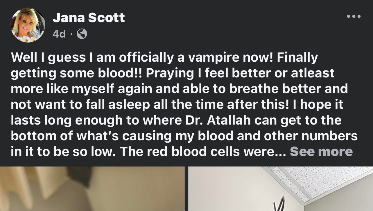Expand truncated text after 'cells were...'
This screenshot has width=373, height=211.
(x=321, y=152)
